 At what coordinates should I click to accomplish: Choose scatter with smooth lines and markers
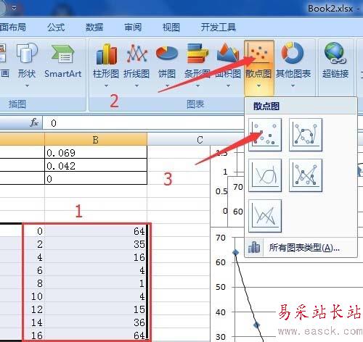[x=306, y=135]
